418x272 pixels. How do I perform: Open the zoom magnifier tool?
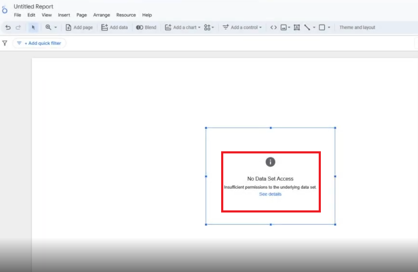[x=48, y=27]
